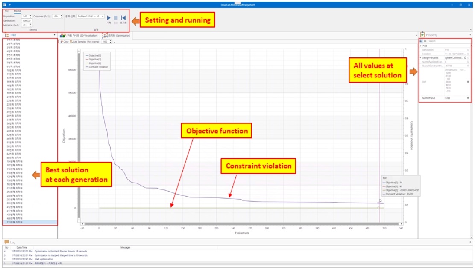Screen dimensions: 475x269
Task: Click the Plot interval spinner
Action: [107, 42]
